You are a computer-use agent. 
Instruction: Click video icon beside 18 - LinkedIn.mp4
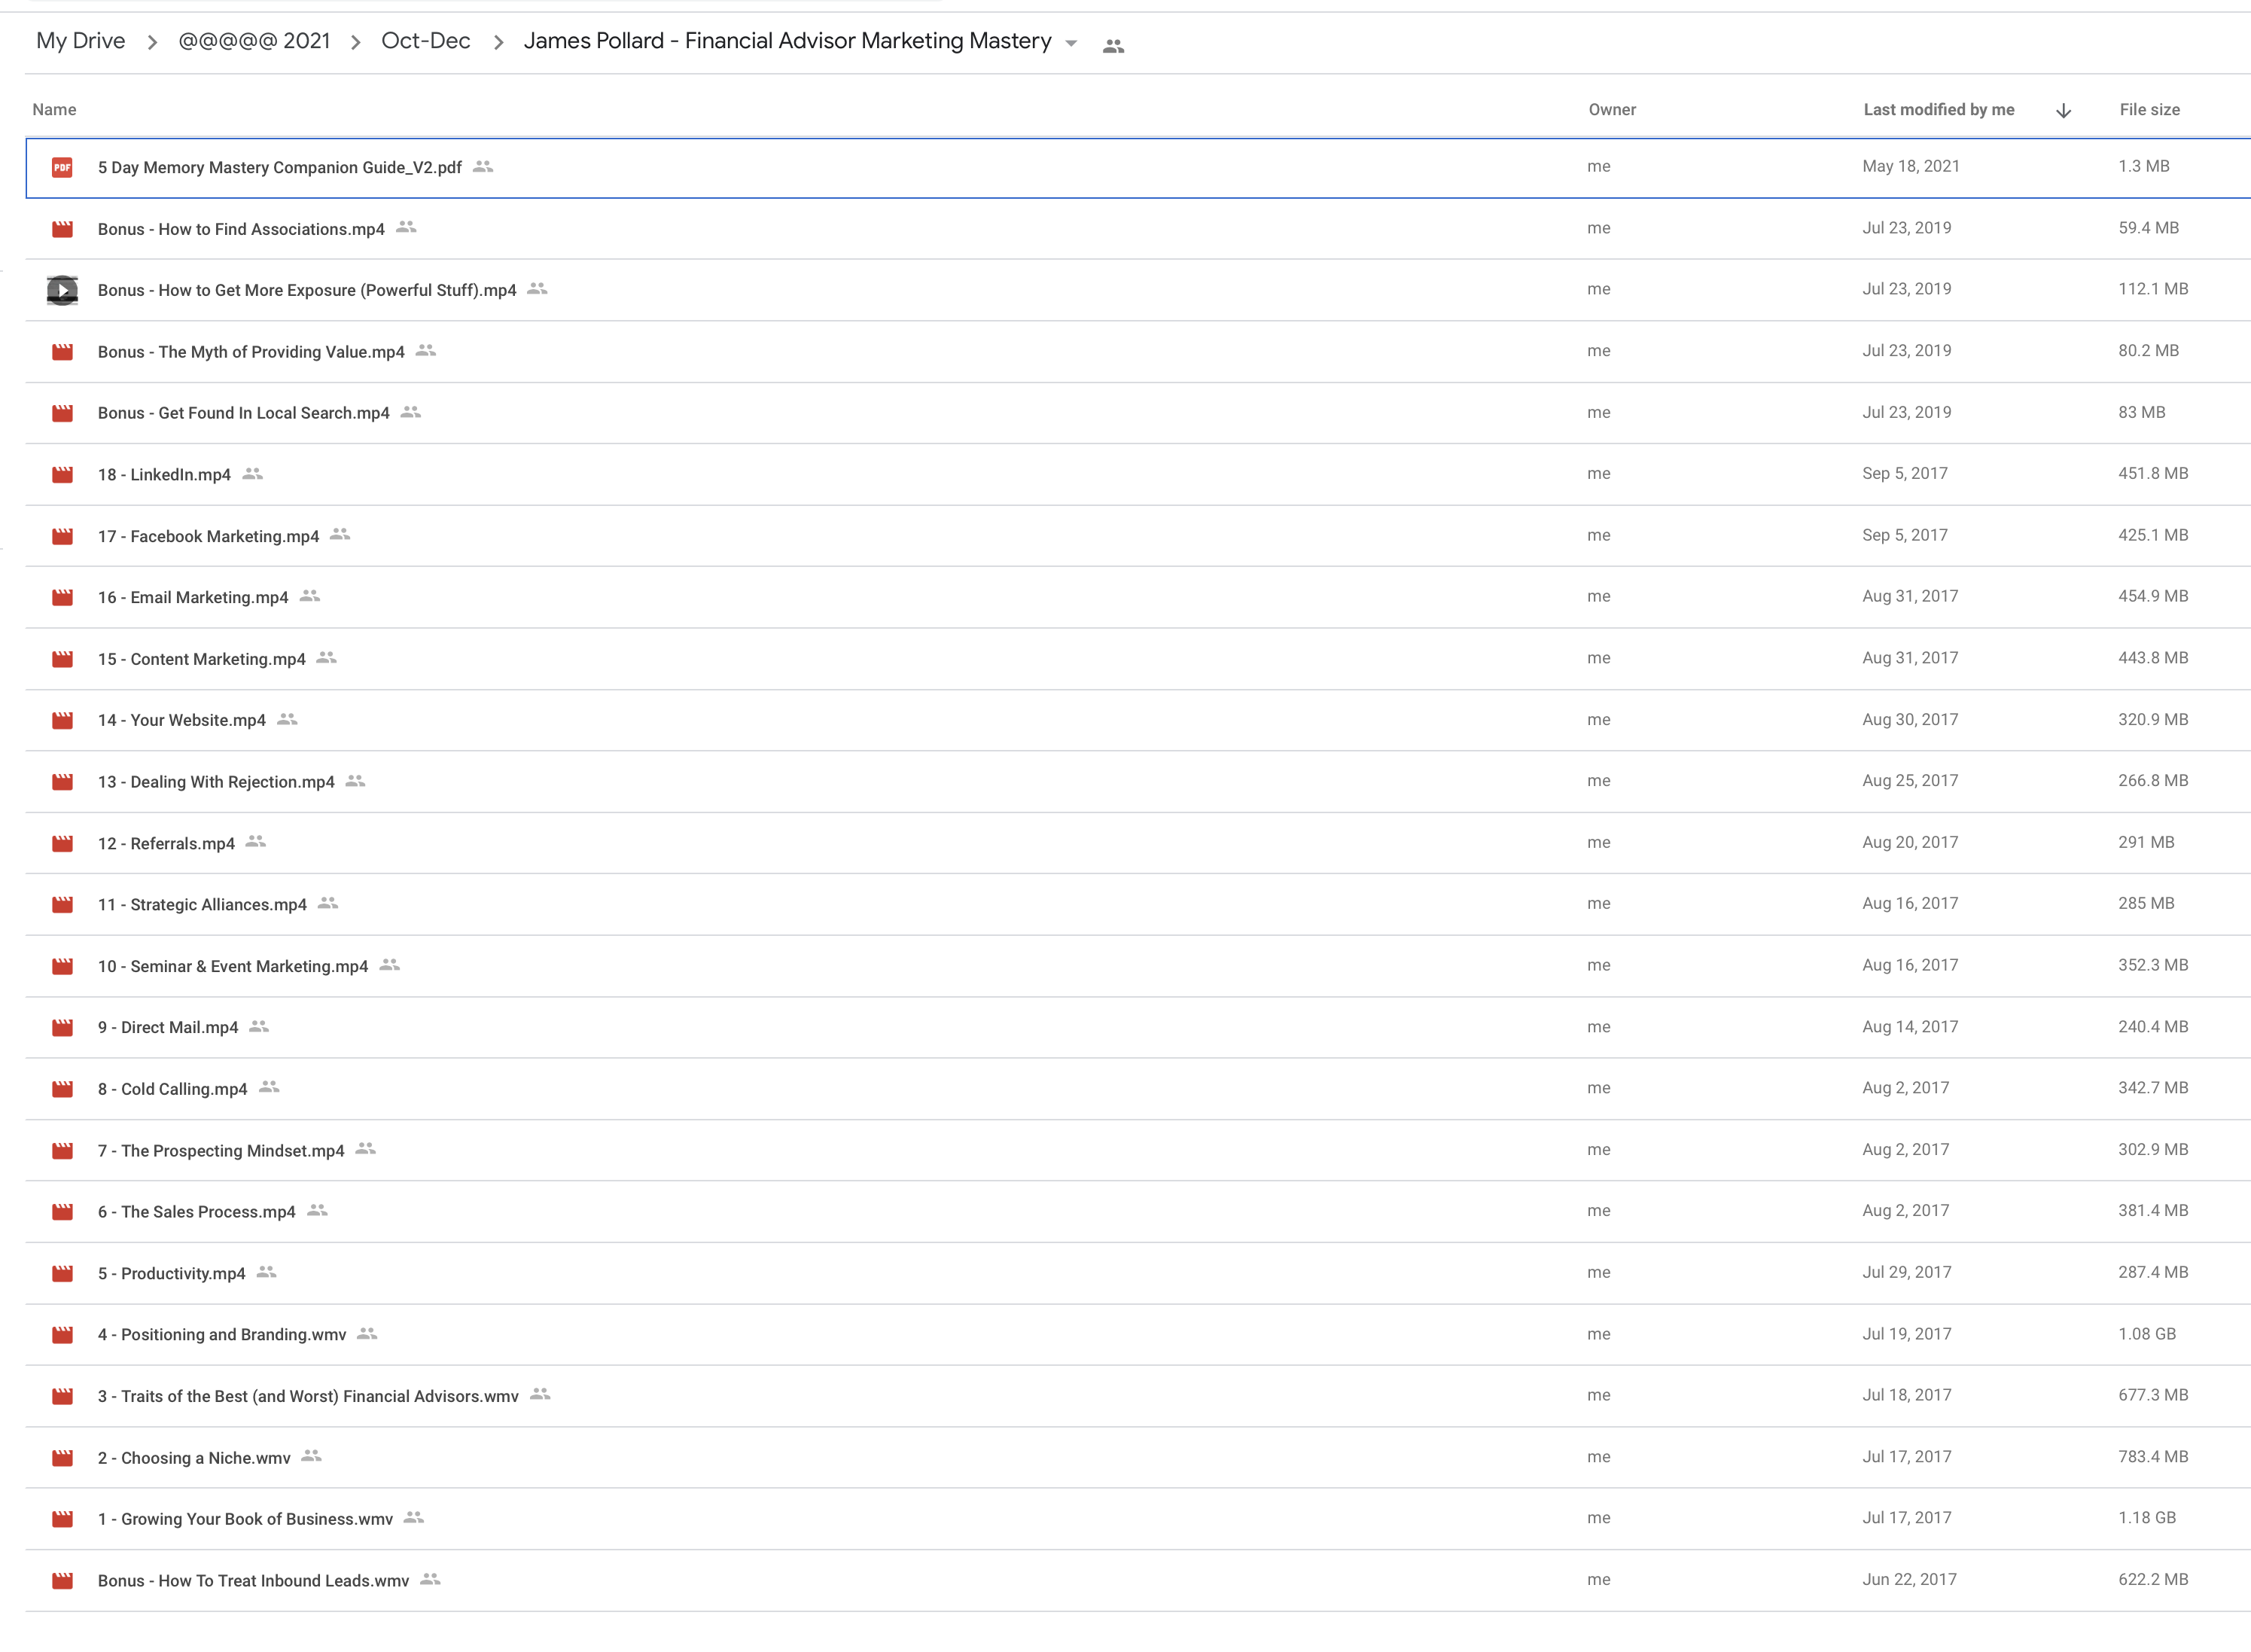pos(62,475)
